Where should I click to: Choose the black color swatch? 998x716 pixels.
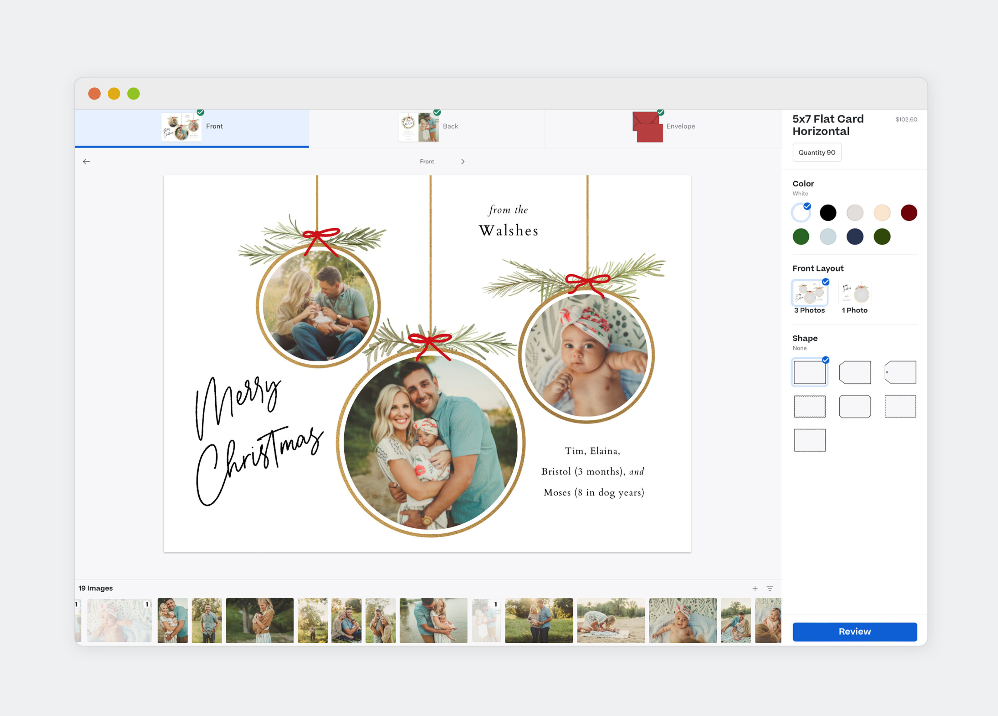pyautogui.click(x=828, y=213)
